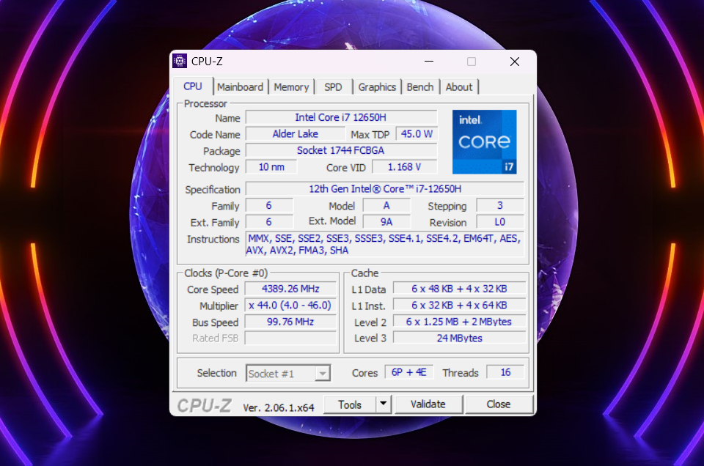
Task: Click the Technology value 10 nm
Action: click(271, 167)
